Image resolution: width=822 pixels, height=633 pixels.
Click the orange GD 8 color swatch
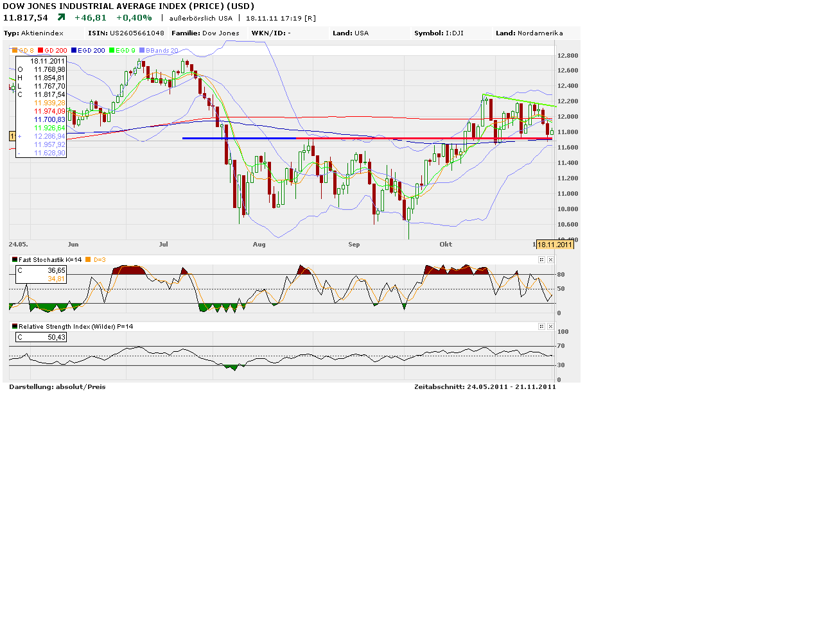click(x=14, y=50)
